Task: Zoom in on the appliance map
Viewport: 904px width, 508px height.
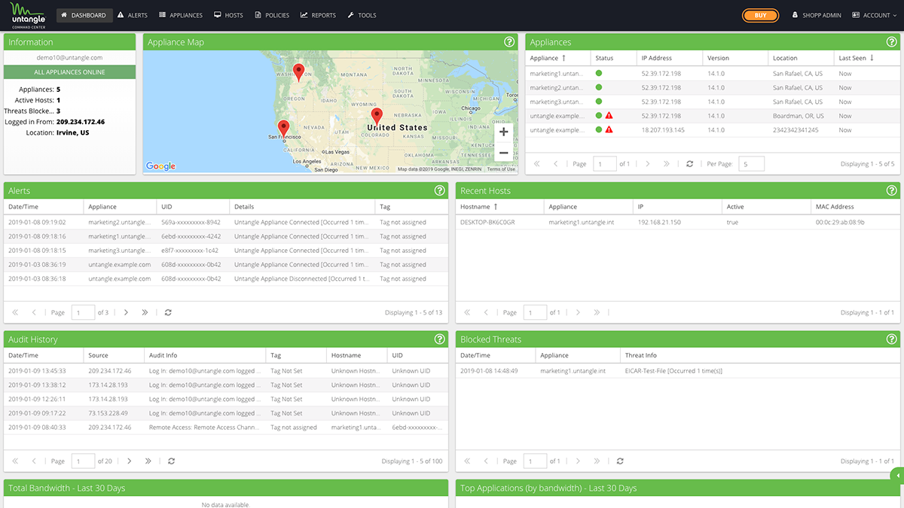Action: pyautogui.click(x=503, y=132)
